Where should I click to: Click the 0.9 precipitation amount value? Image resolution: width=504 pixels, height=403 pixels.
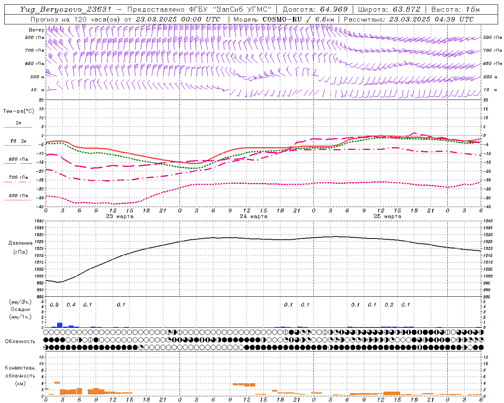tap(54, 305)
